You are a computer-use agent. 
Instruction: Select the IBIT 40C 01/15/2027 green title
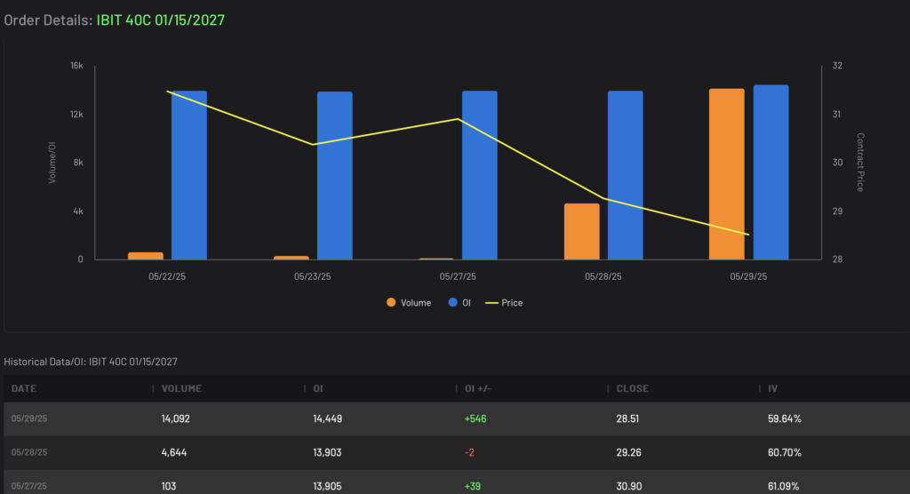pos(161,20)
